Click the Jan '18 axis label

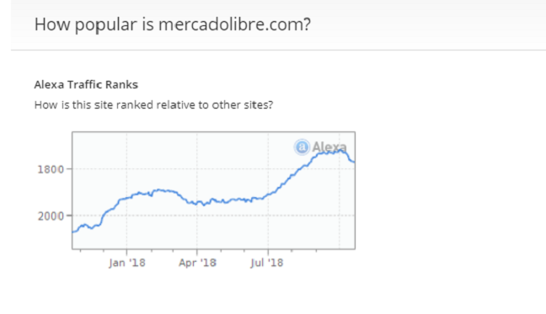(126, 263)
